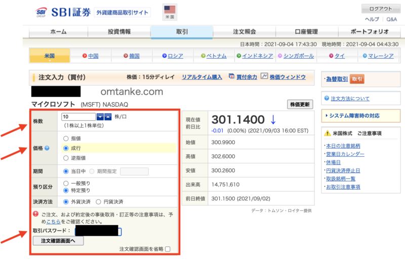405x261 pixels.
Task: Open the 取引 tab
Action: point(182,32)
